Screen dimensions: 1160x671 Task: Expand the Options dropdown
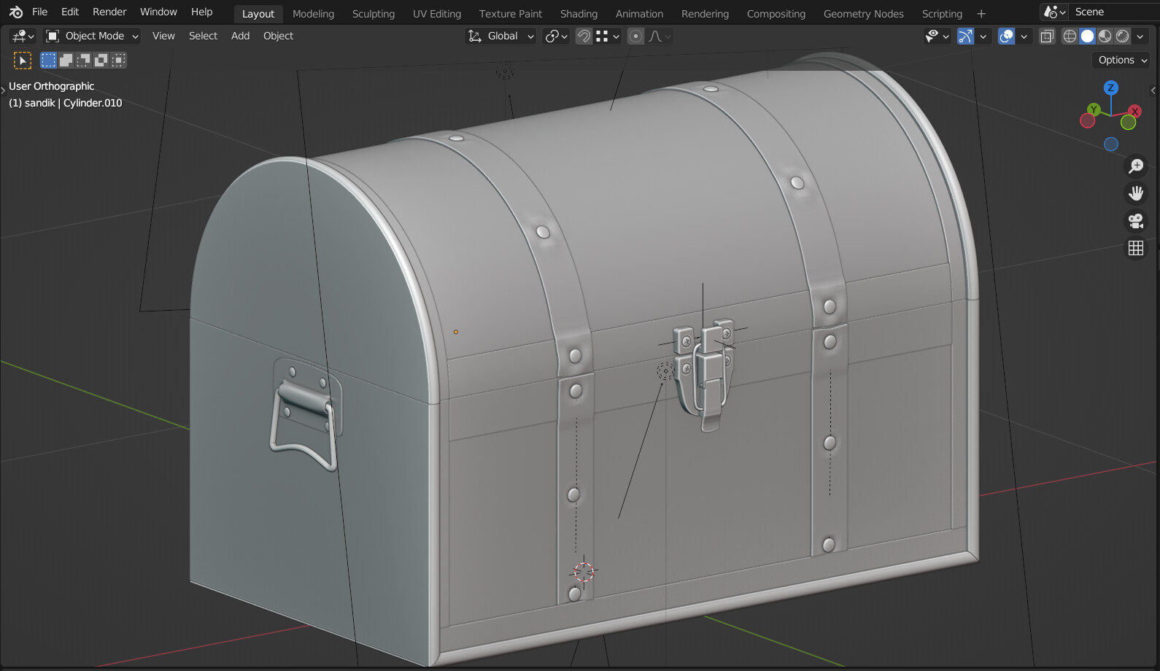pos(1122,60)
